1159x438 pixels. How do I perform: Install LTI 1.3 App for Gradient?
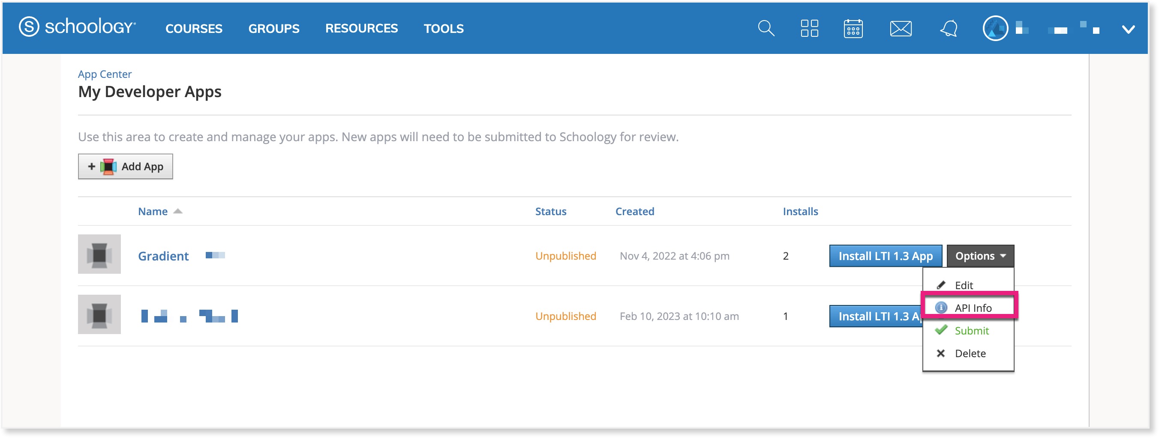pyautogui.click(x=885, y=256)
